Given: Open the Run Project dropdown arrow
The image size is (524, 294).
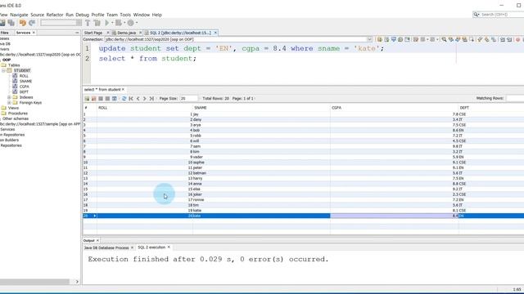Looking at the screenshot, I should (112, 23).
